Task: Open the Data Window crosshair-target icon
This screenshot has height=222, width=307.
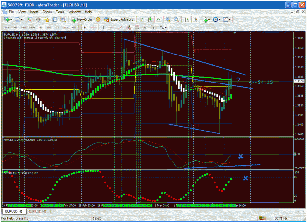Action: [38, 19]
